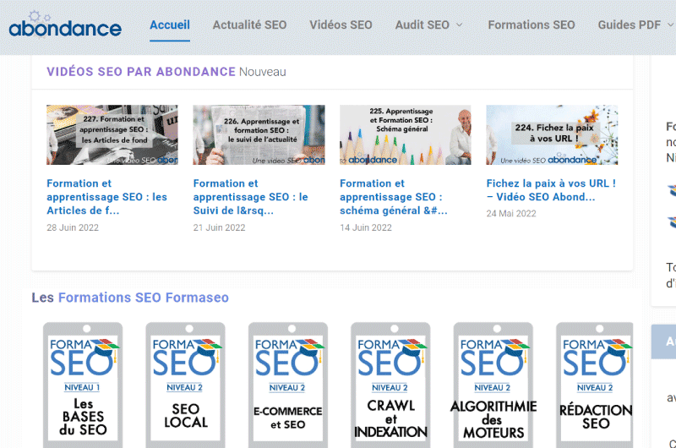Open link 'Formation et apprentissage SEO : le Suivi'
The width and height of the screenshot is (676, 448).
pos(250,197)
